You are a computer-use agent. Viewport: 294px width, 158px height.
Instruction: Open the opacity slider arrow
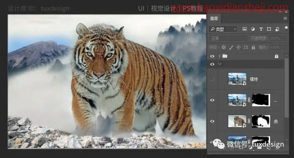tap(285, 38)
